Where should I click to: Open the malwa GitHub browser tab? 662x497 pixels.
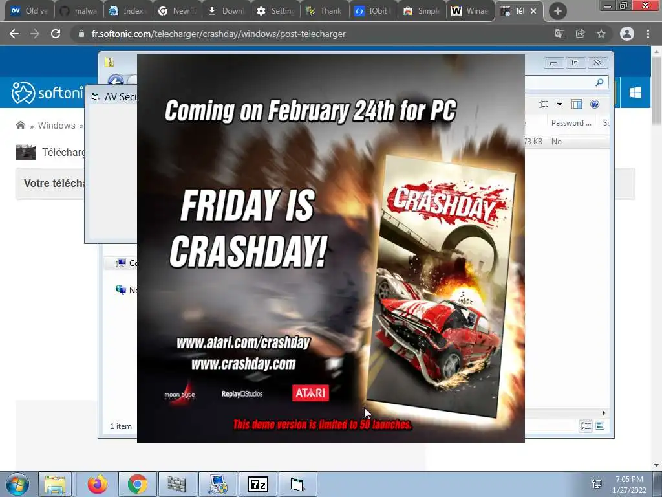click(x=78, y=11)
